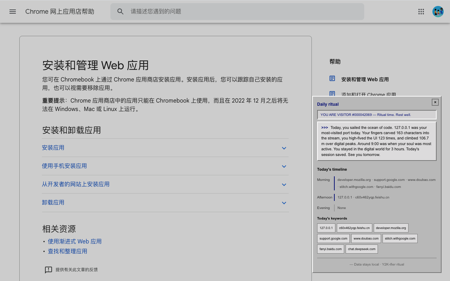This screenshot has height=281, width=450.
Task: Click chevron on 从开发者的网站上安装应用 row
Action: (284, 185)
